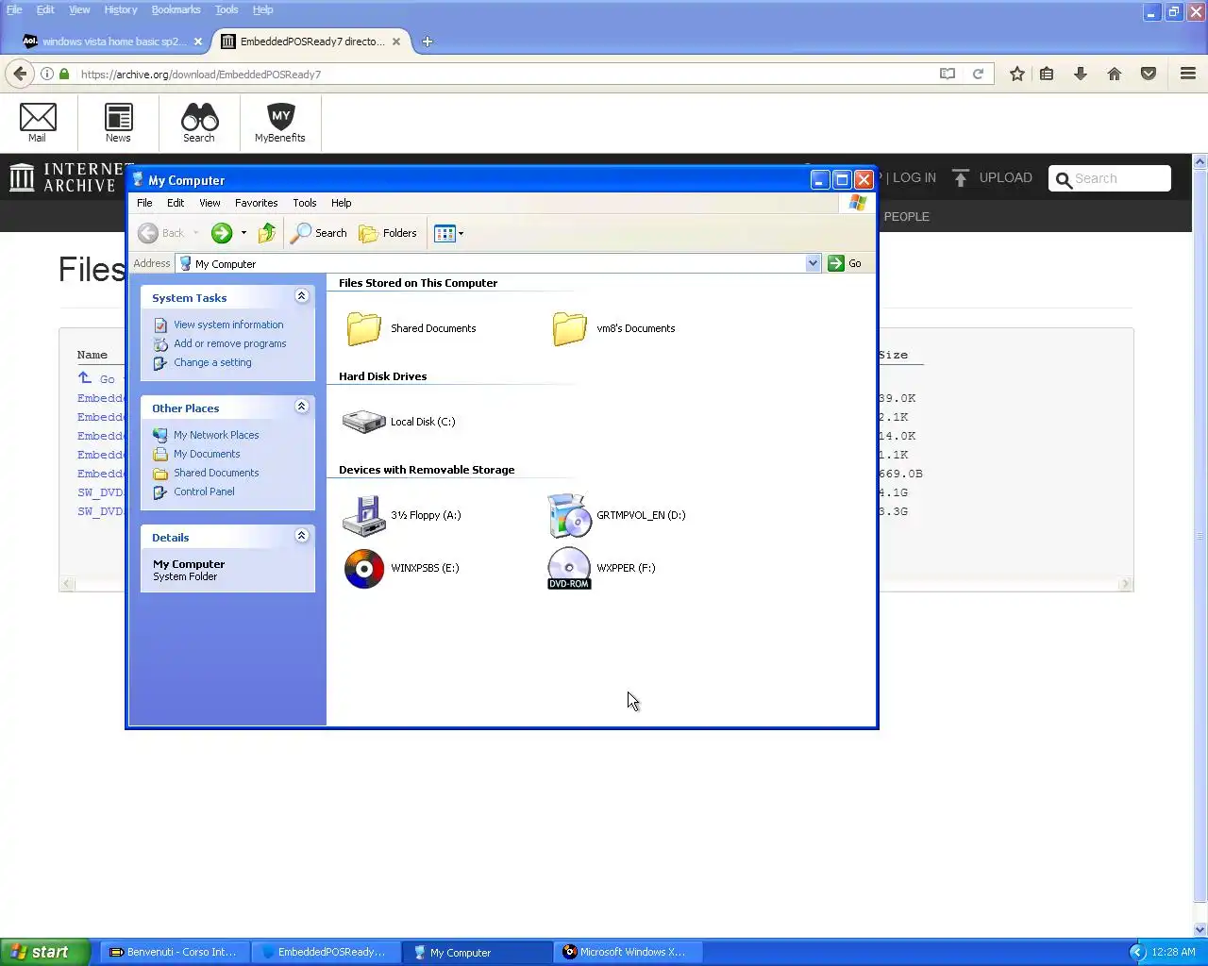This screenshot has width=1208, height=966.
Task: Open vm8's Documents folder
Action: click(x=569, y=328)
